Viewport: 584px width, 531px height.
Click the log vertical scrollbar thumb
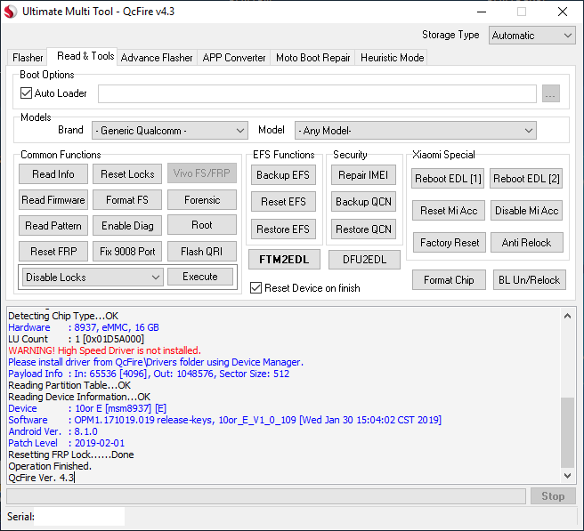pyautogui.click(x=567, y=432)
